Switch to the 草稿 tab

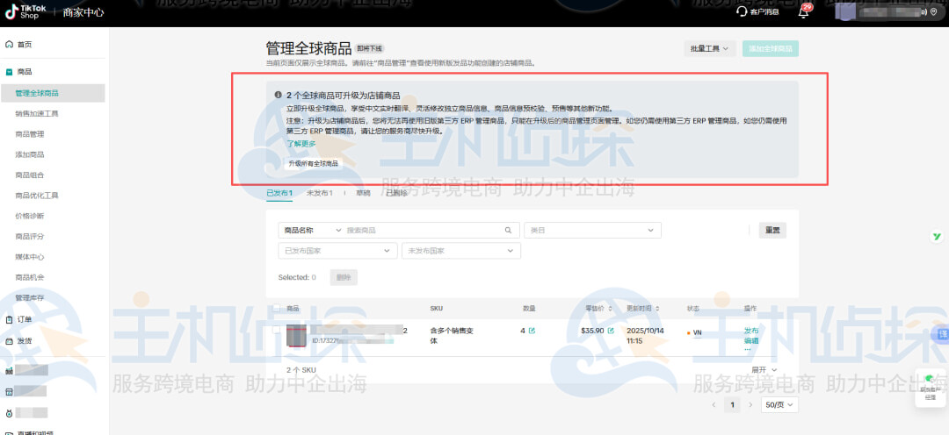pyautogui.click(x=363, y=193)
